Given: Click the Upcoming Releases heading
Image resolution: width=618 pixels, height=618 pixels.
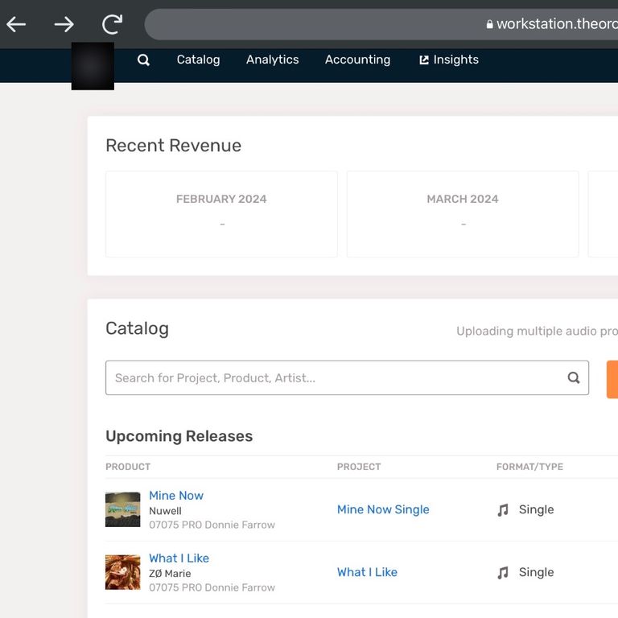Looking at the screenshot, I should (x=179, y=436).
